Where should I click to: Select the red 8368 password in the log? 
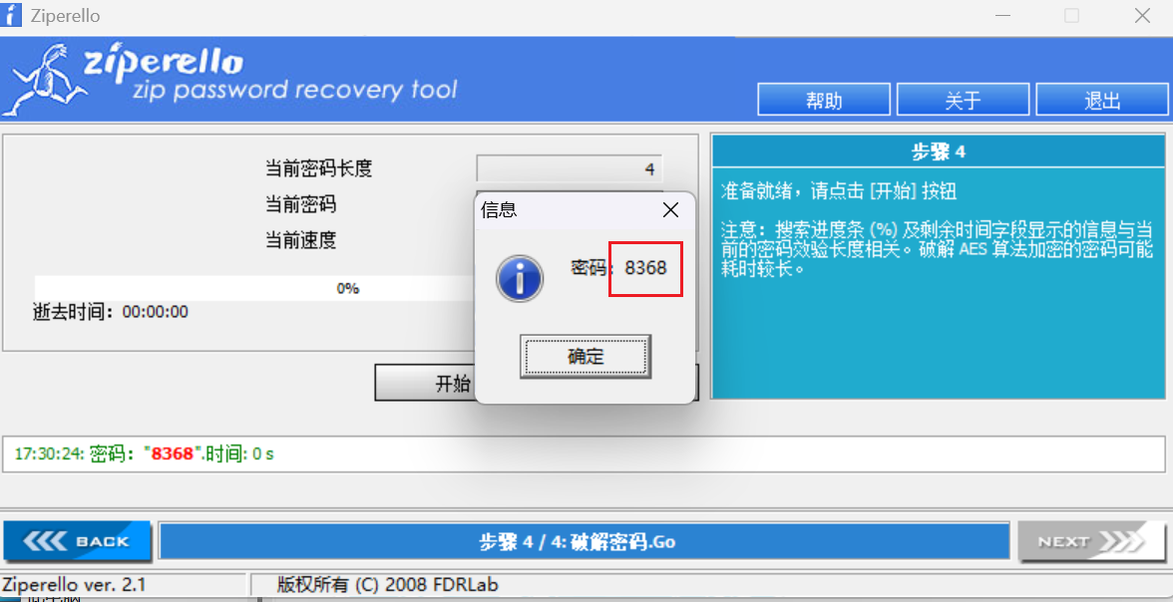(x=172, y=453)
